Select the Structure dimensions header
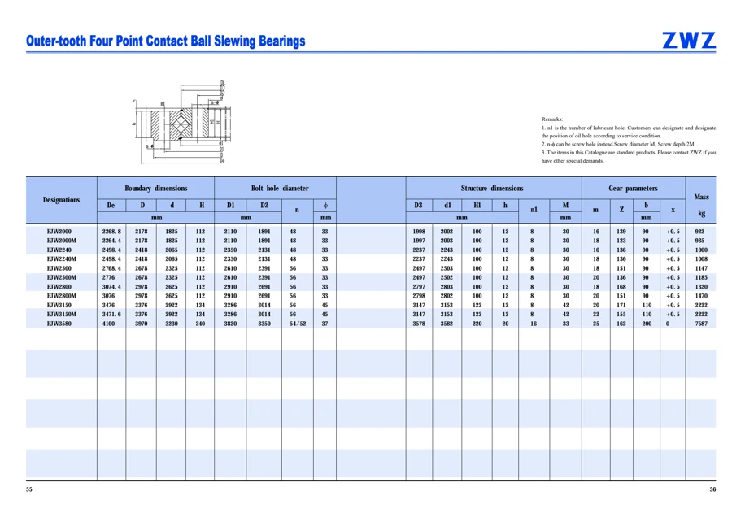732x517 pixels. pos(492,189)
